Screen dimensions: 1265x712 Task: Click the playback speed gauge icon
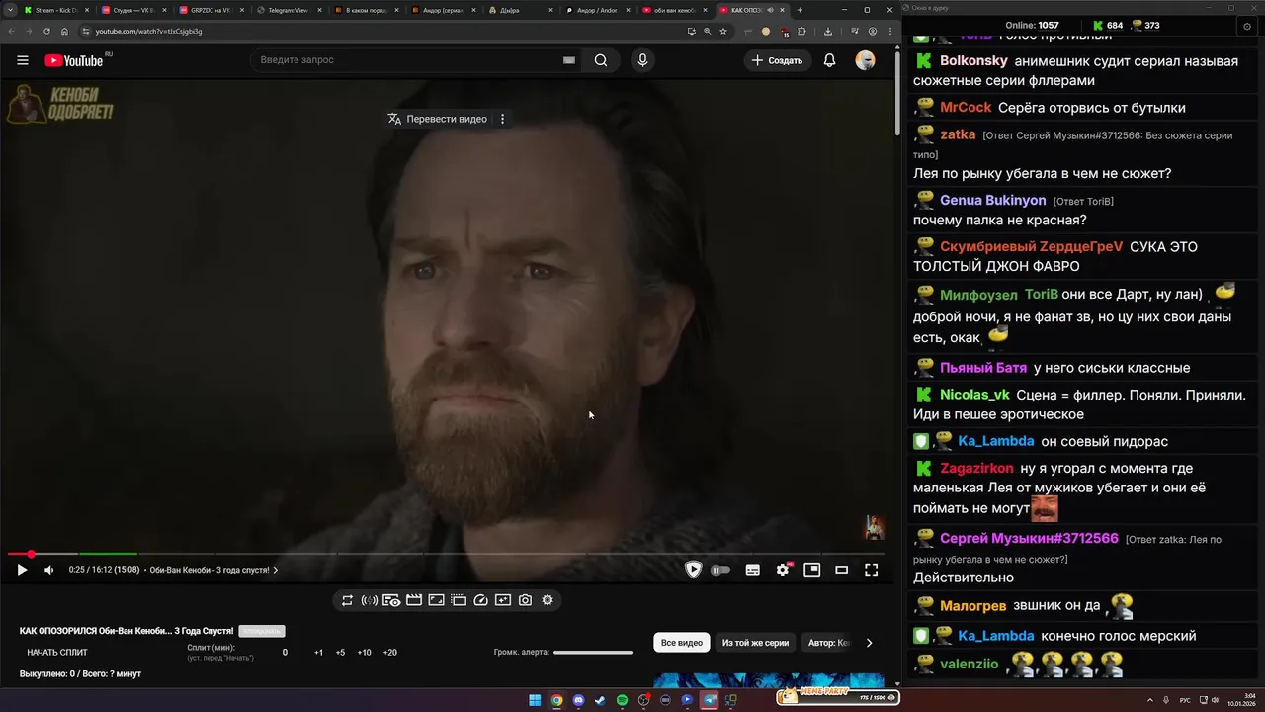[x=481, y=600]
